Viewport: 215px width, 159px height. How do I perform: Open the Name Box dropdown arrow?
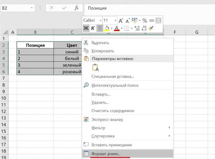pyautogui.click(x=32, y=8)
